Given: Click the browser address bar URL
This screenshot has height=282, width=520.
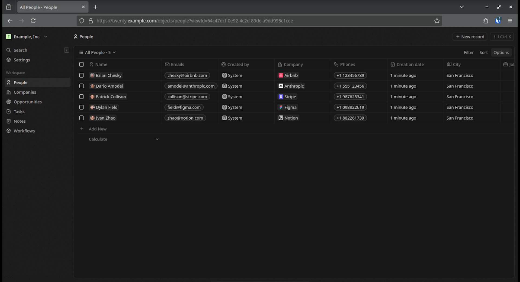Looking at the screenshot, I should (194, 21).
